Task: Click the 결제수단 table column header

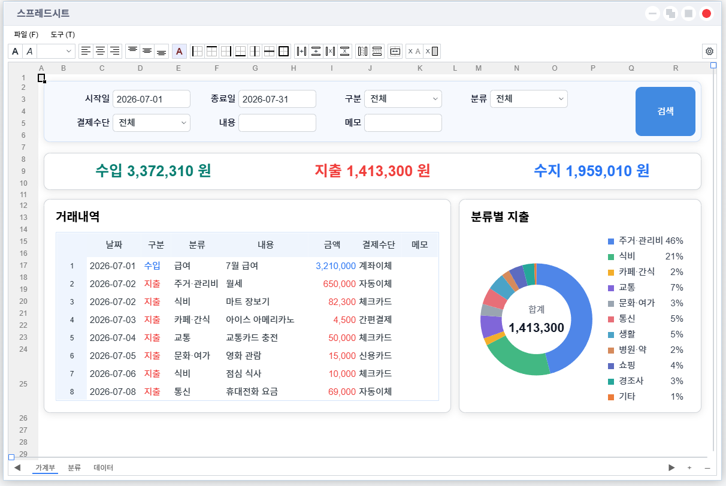Action: [x=379, y=244]
